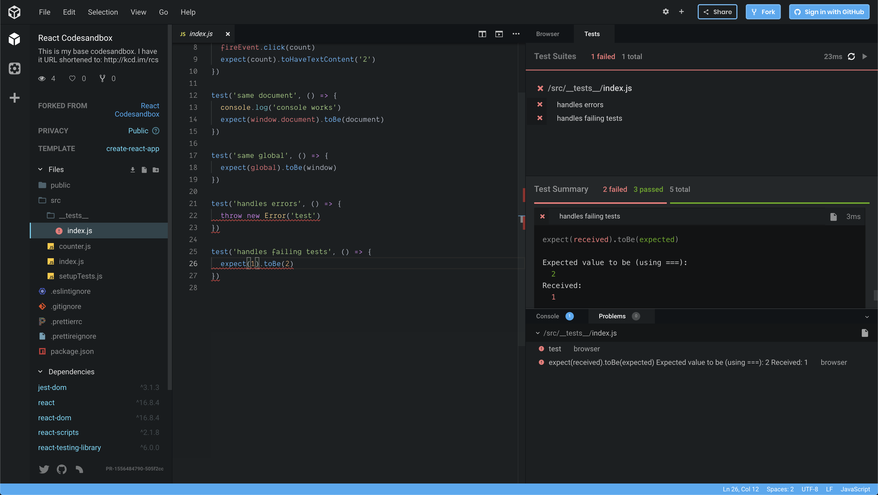Collapse the Files section

point(41,169)
